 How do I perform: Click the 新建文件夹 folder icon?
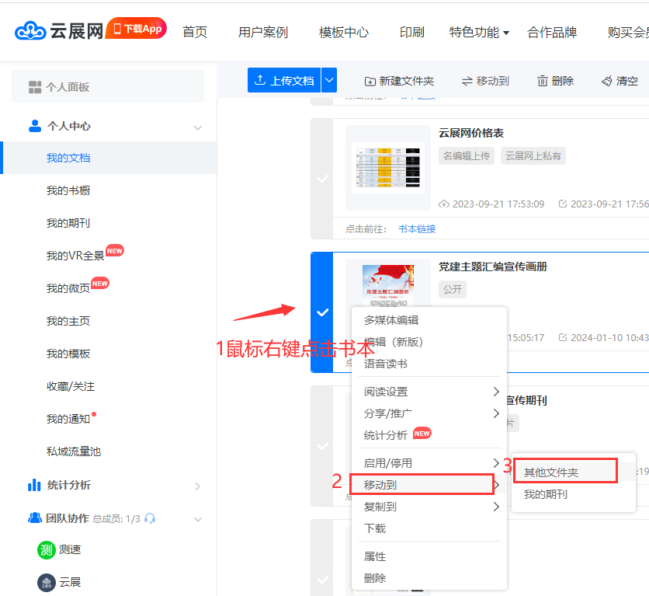pos(370,81)
